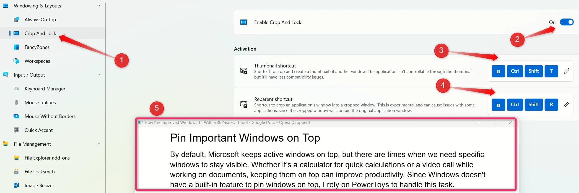Click the Crop And Lock sidebar icon
Screen dimensions: 579x193
pos(16,33)
